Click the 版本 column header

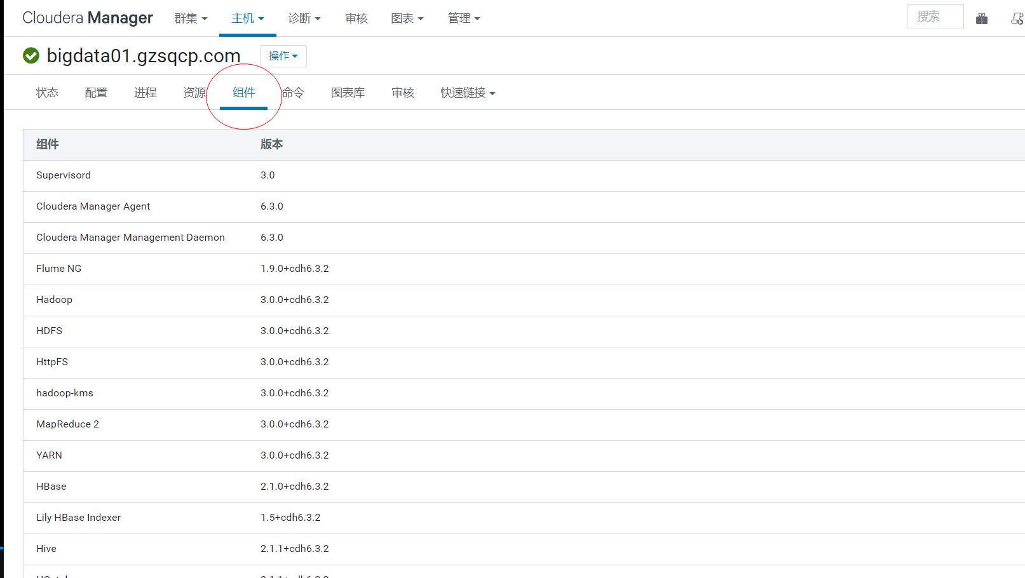click(272, 144)
